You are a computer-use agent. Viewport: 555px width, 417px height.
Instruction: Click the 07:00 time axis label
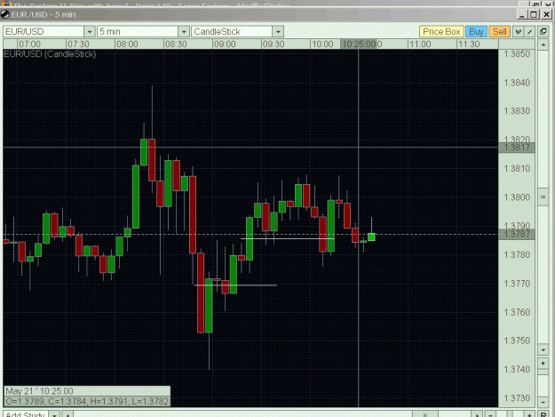(29, 44)
